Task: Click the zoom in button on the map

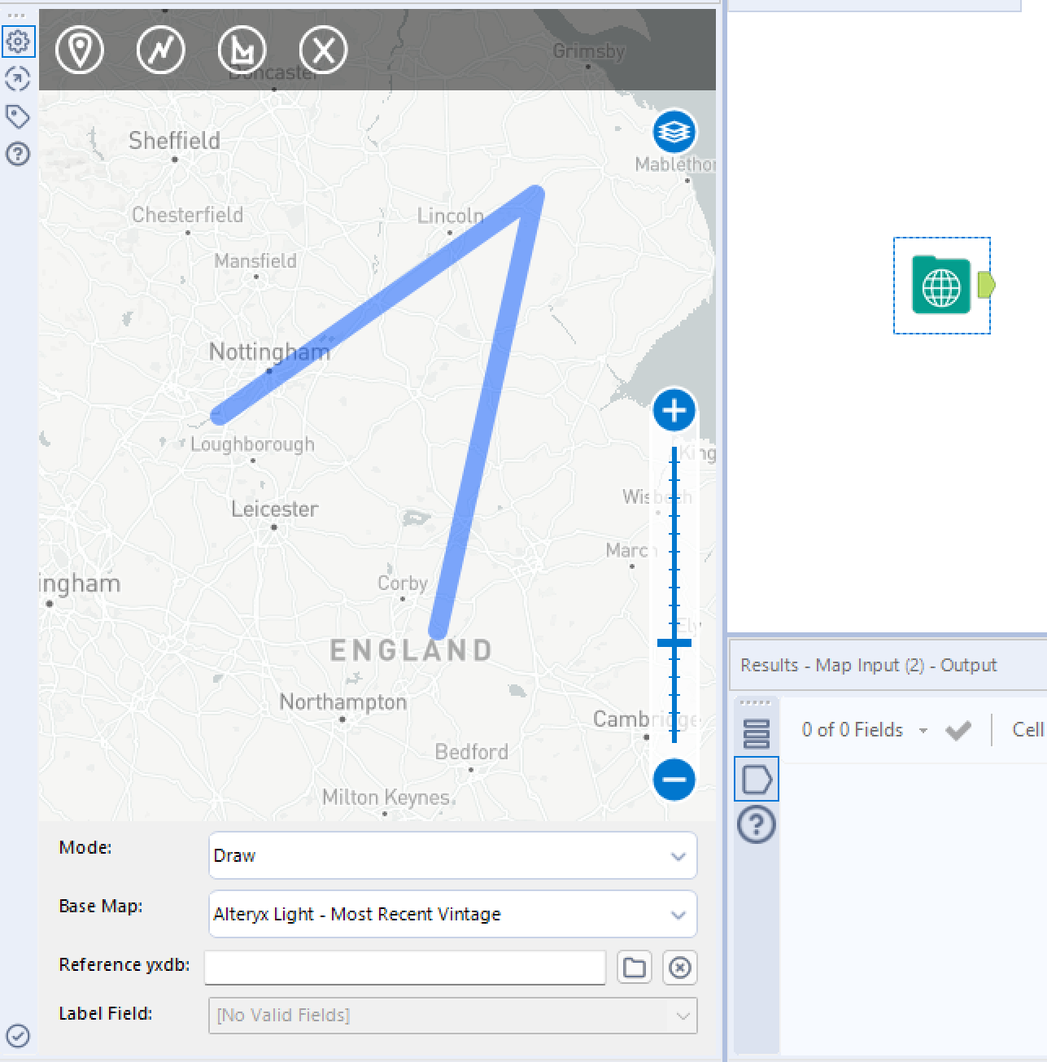Action: pos(674,410)
